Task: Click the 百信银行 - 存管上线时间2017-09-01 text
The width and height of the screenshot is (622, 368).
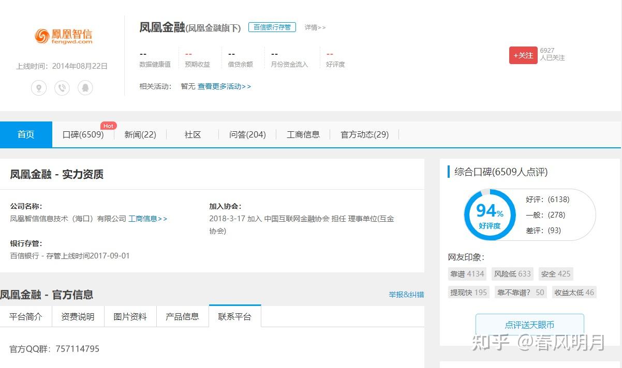Action: (70, 256)
